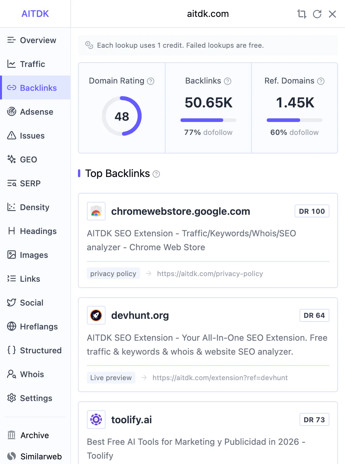Click the DR 64 badge
Image resolution: width=345 pixels, height=464 pixels.
click(314, 315)
